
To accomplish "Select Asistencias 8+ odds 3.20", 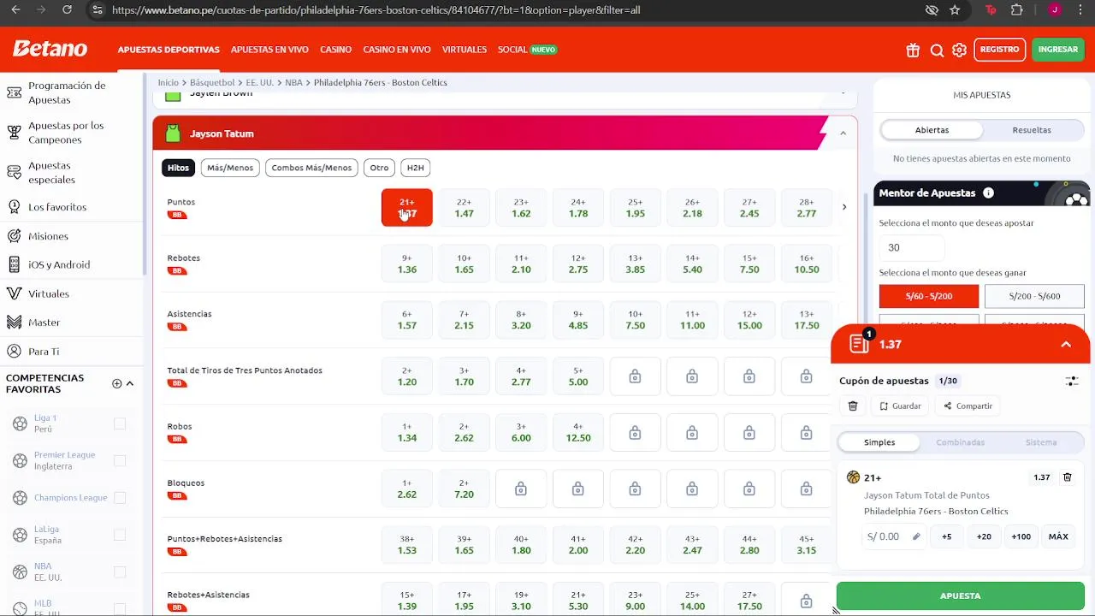I will coord(521,320).
